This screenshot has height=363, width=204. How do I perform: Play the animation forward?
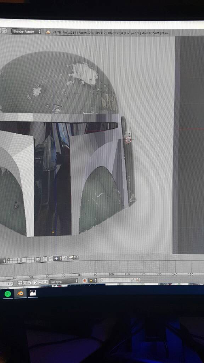tap(35, 283)
